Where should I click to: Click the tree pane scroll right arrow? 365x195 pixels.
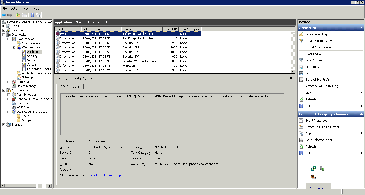tap(50, 186)
